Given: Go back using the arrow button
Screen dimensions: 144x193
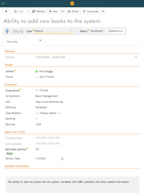Looking at the screenshot, I should [6, 12].
